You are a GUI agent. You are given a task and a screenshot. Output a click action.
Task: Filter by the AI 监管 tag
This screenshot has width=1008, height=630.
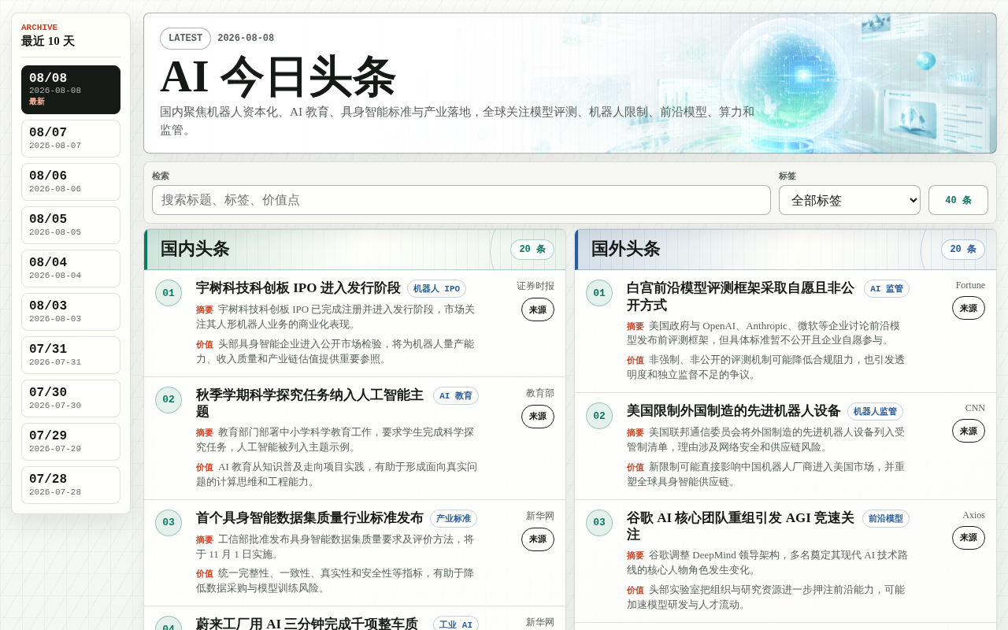(x=887, y=289)
